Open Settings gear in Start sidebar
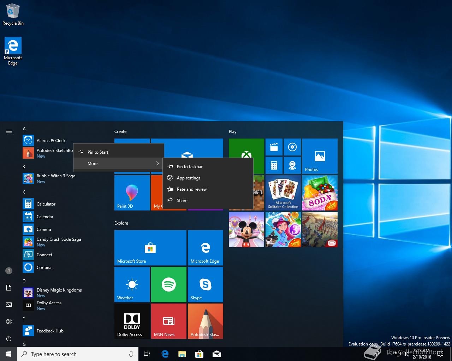The height and width of the screenshot is (361, 452). point(9,322)
